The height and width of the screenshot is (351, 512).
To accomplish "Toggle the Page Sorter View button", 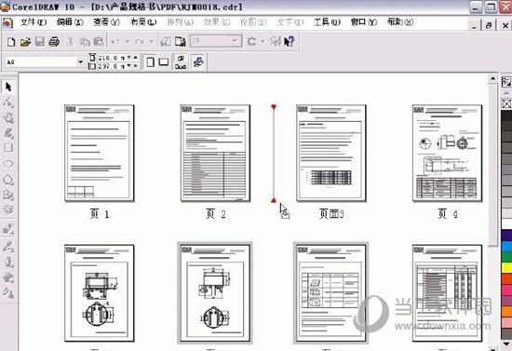I will pos(198,62).
